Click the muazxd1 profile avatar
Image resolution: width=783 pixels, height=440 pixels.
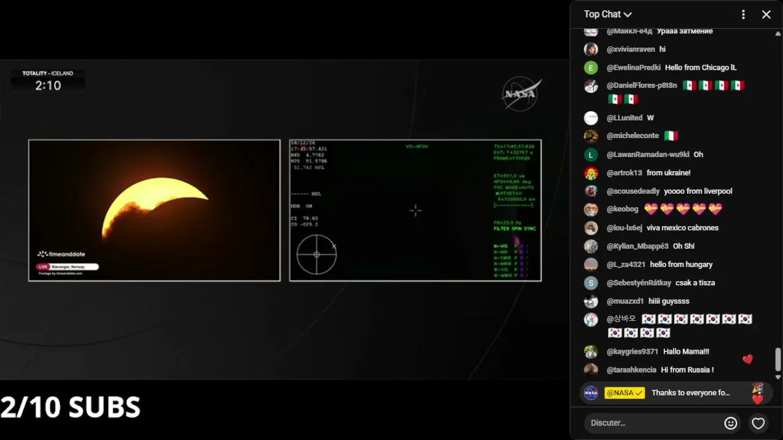[x=591, y=301]
